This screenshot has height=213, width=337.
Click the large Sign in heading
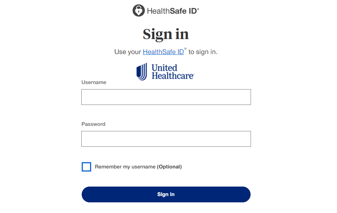166,34
